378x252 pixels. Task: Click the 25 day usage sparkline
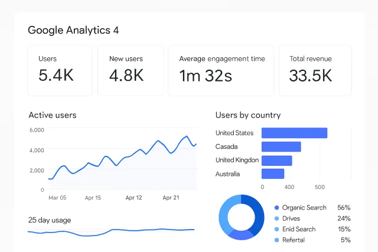tap(111, 232)
